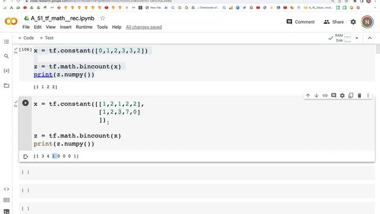Open the terminal icon at the bottom of the sidebar
This screenshot has height=214, width=380.
[7, 212]
